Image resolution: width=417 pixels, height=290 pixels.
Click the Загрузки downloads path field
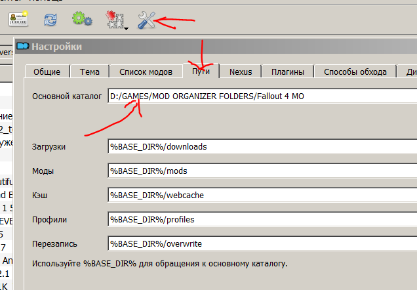point(262,146)
